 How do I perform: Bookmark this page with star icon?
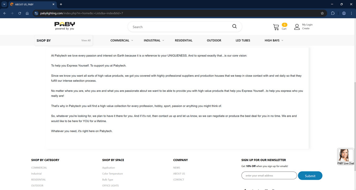click(322, 13)
